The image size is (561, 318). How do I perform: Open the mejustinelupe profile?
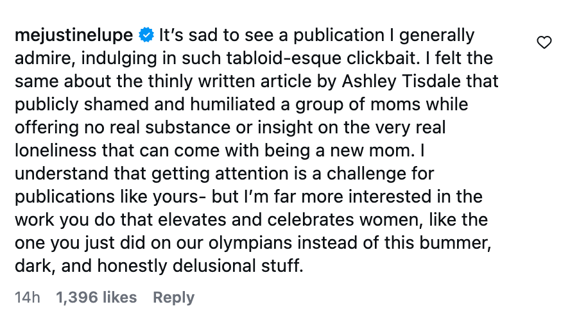pyautogui.click(x=73, y=35)
